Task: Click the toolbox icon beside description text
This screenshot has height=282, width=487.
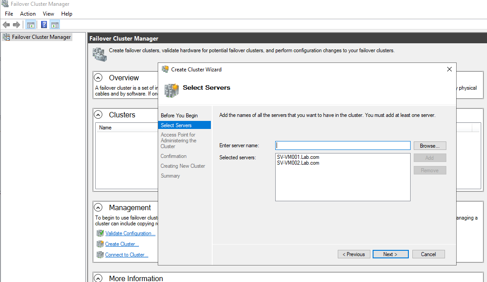Action: pyautogui.click(x=100, y=54)
